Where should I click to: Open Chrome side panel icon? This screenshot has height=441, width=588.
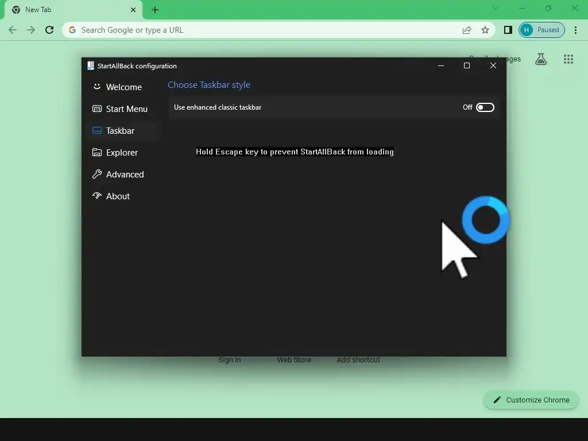pos(508,30)
